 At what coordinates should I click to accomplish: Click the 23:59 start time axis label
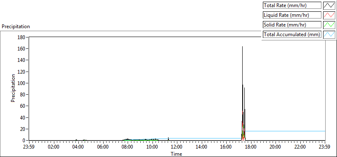tap(29, 147)
